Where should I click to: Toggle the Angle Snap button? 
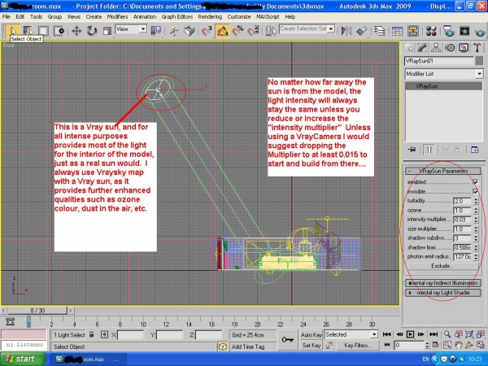222,31
